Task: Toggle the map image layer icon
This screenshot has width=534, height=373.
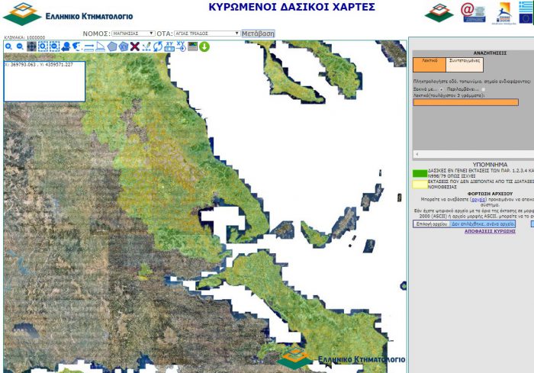Action: click(193, 47)
